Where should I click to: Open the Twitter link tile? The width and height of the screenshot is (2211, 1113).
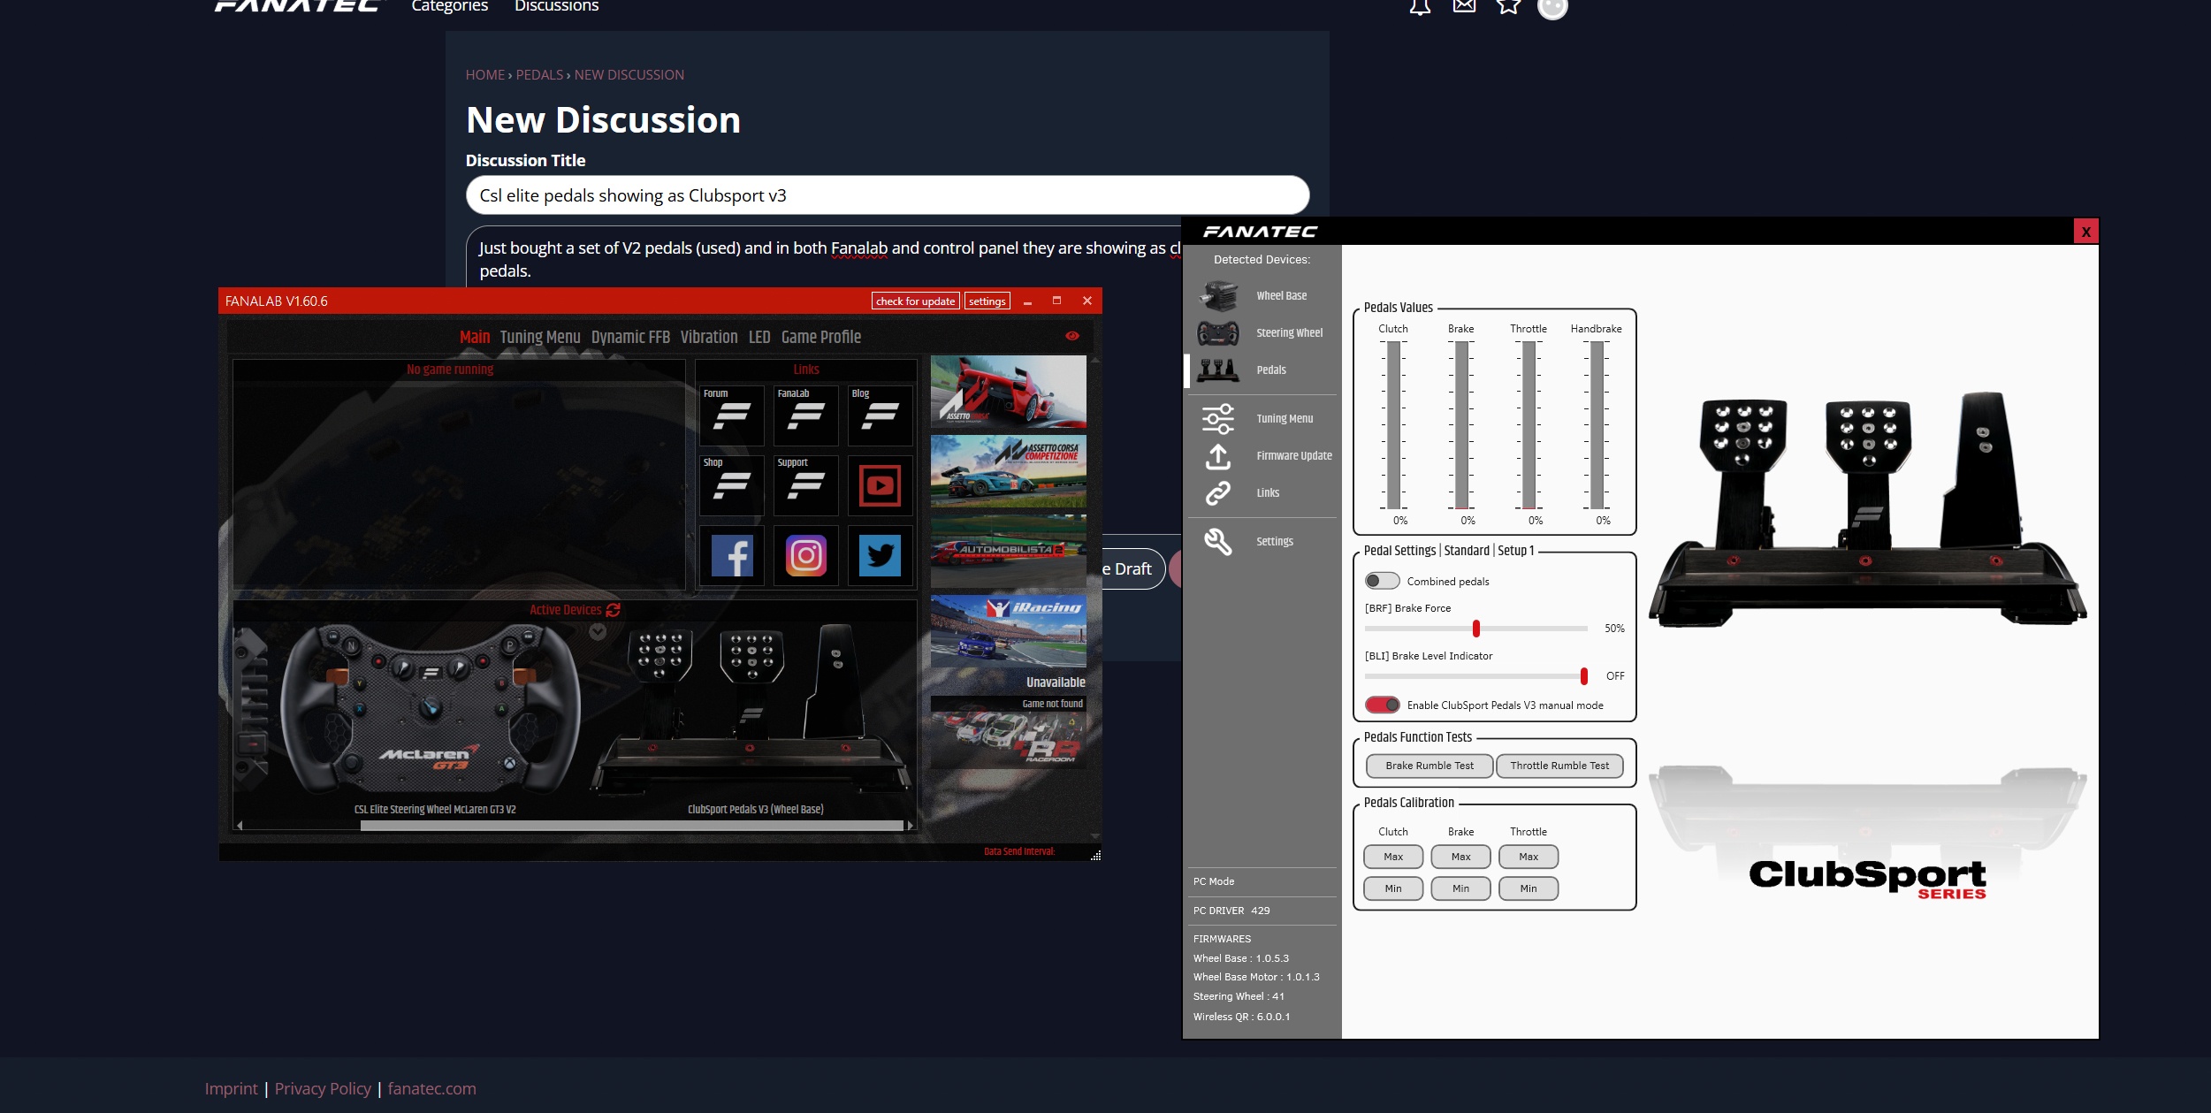[881, 555]
